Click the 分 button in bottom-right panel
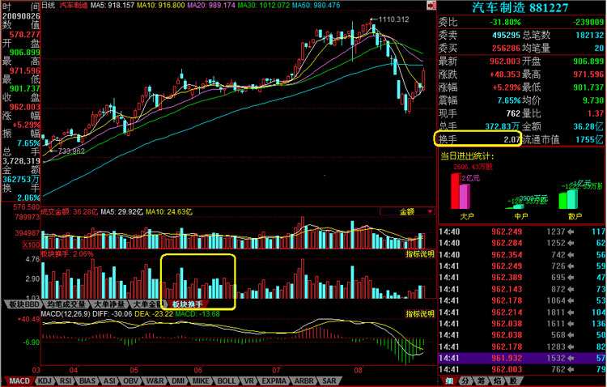Image resolution: width=607 pixels, height=387 pixels. coord(467,380)
